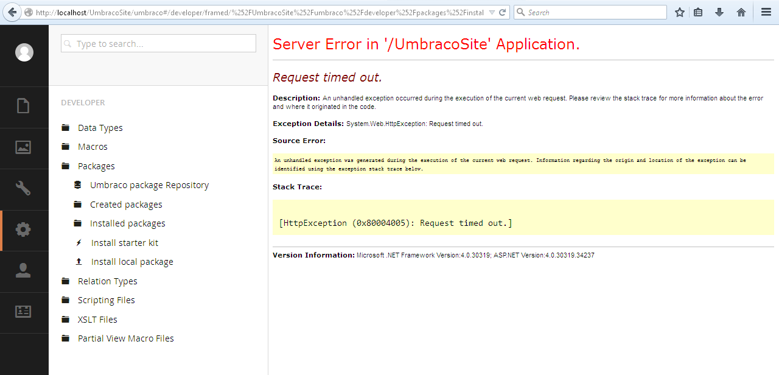The height and width of the screenshot is (375, 779).
Task: Select the Packages tree node
Action: [x=96, y=166]
